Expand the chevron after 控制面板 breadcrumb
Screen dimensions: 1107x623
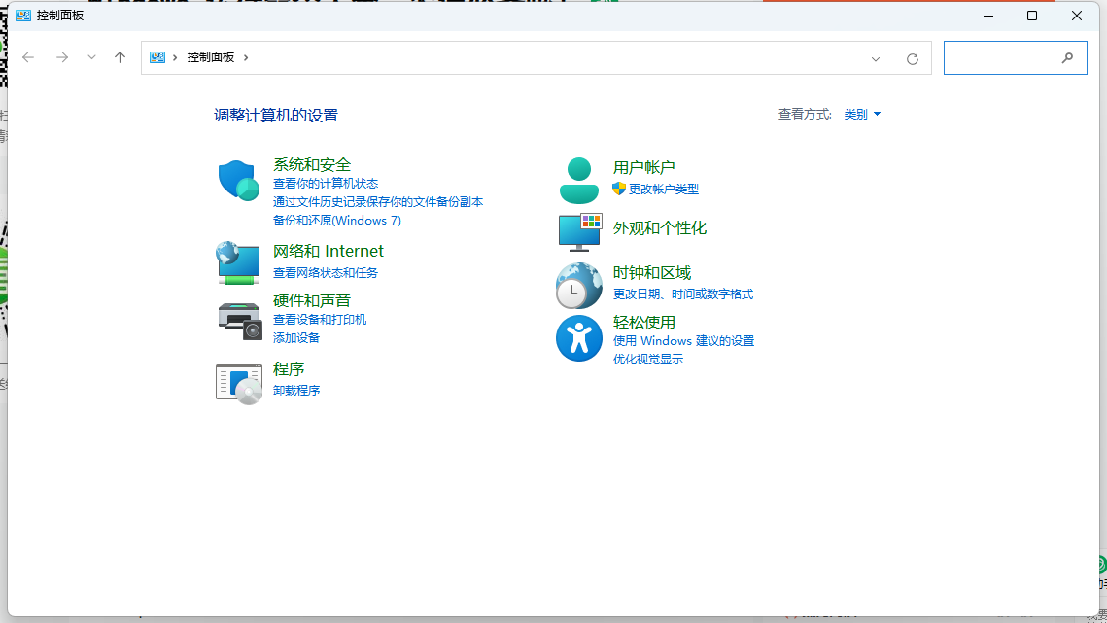click(246, 58)
